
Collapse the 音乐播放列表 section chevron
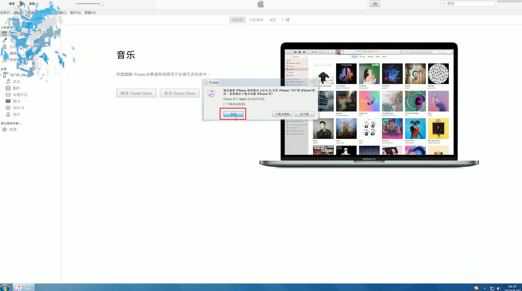20,124
